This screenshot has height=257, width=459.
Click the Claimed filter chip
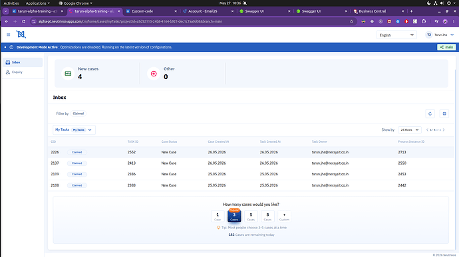(78, 114)
